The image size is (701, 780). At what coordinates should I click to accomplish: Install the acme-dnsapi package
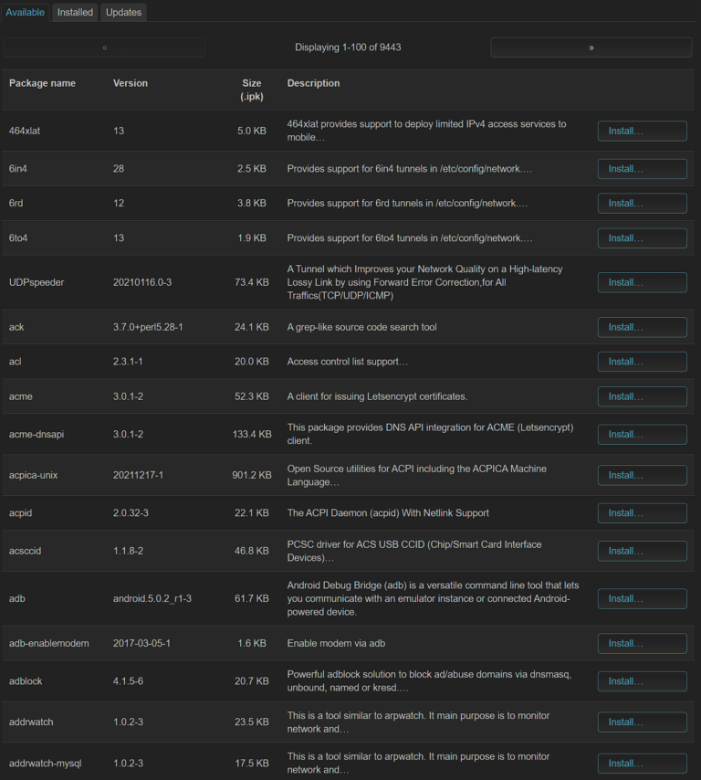(642, 434)
